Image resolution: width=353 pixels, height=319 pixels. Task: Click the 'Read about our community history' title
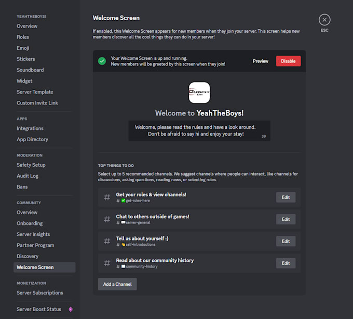tap(155, 260)
